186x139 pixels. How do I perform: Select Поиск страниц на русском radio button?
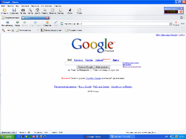91,70
